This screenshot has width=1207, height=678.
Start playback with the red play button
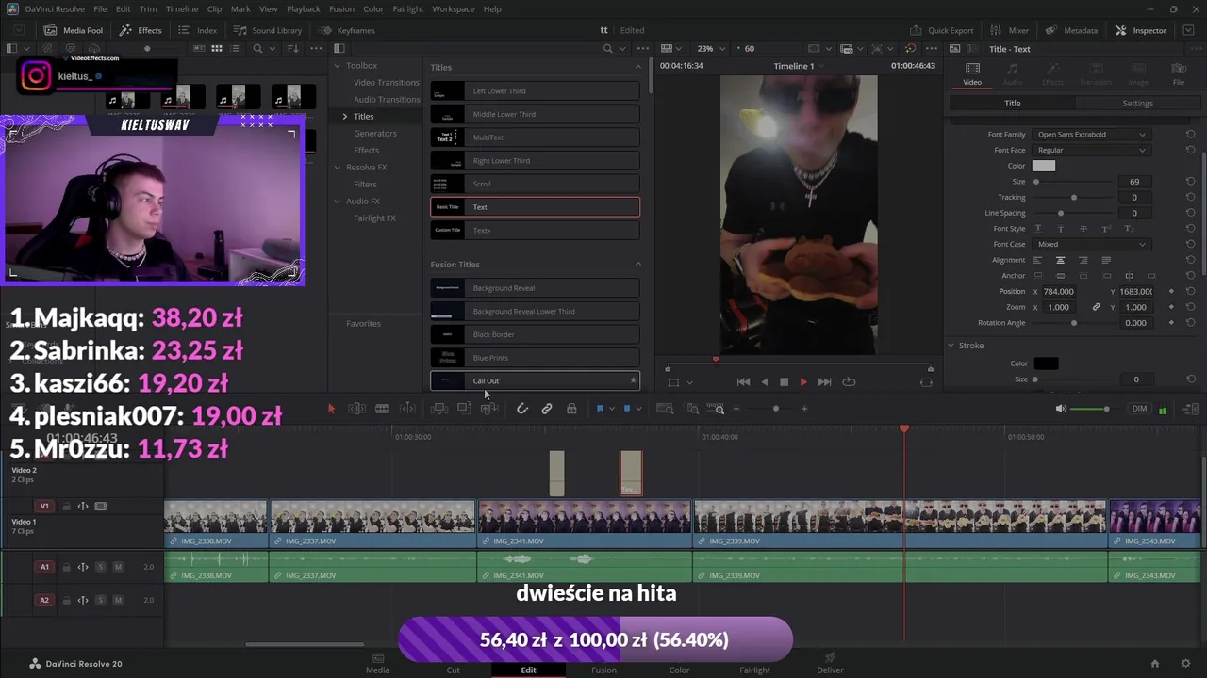click(803, 381)
